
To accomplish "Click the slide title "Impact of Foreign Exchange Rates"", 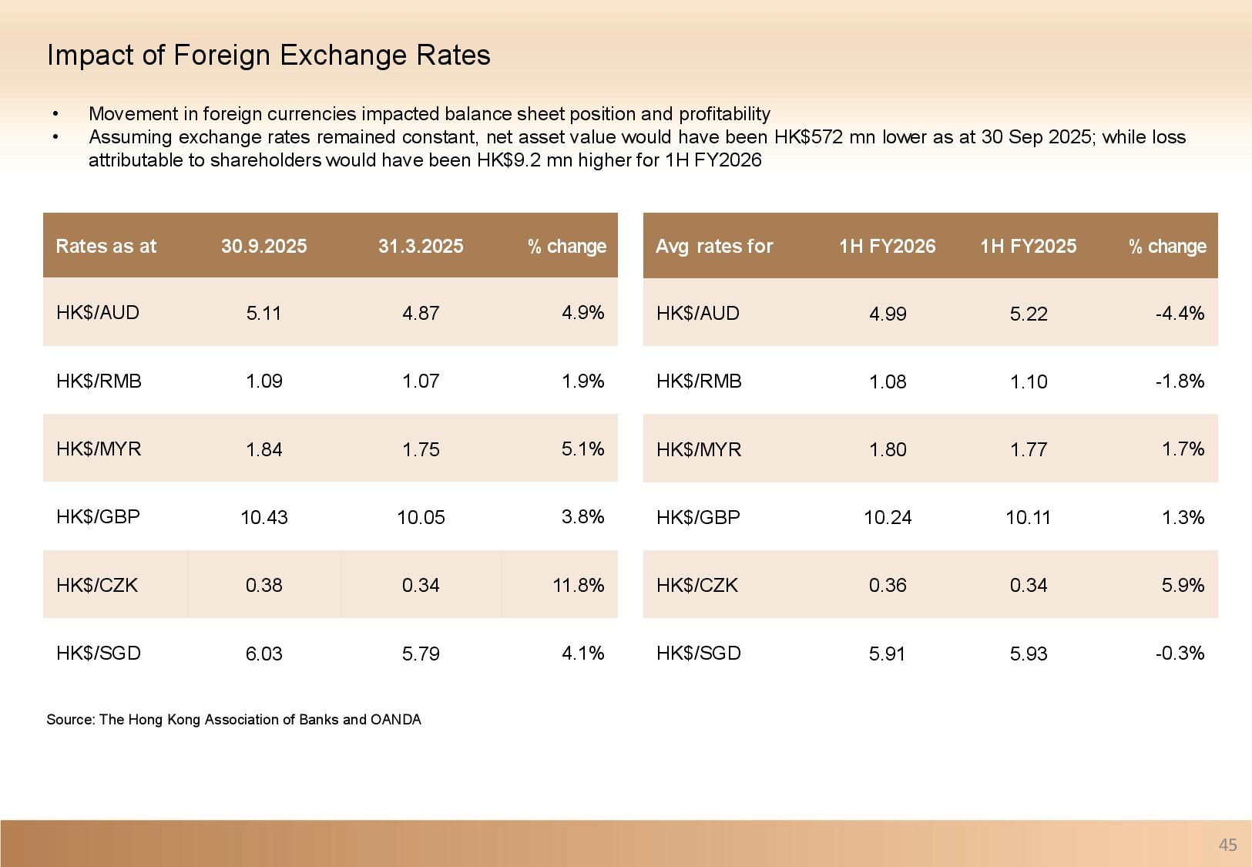I will (x=268, y=55).
